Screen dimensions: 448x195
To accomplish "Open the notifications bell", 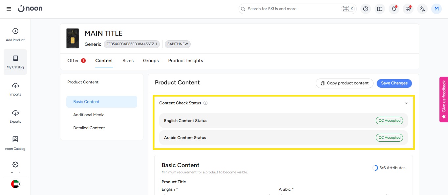I will (x=394, y=9).
